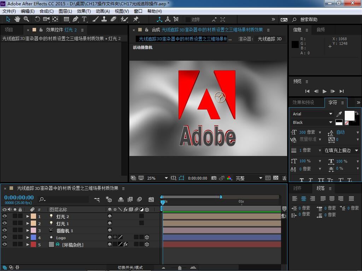Click the timeline zoom slider handle

(x=180, y=268)
